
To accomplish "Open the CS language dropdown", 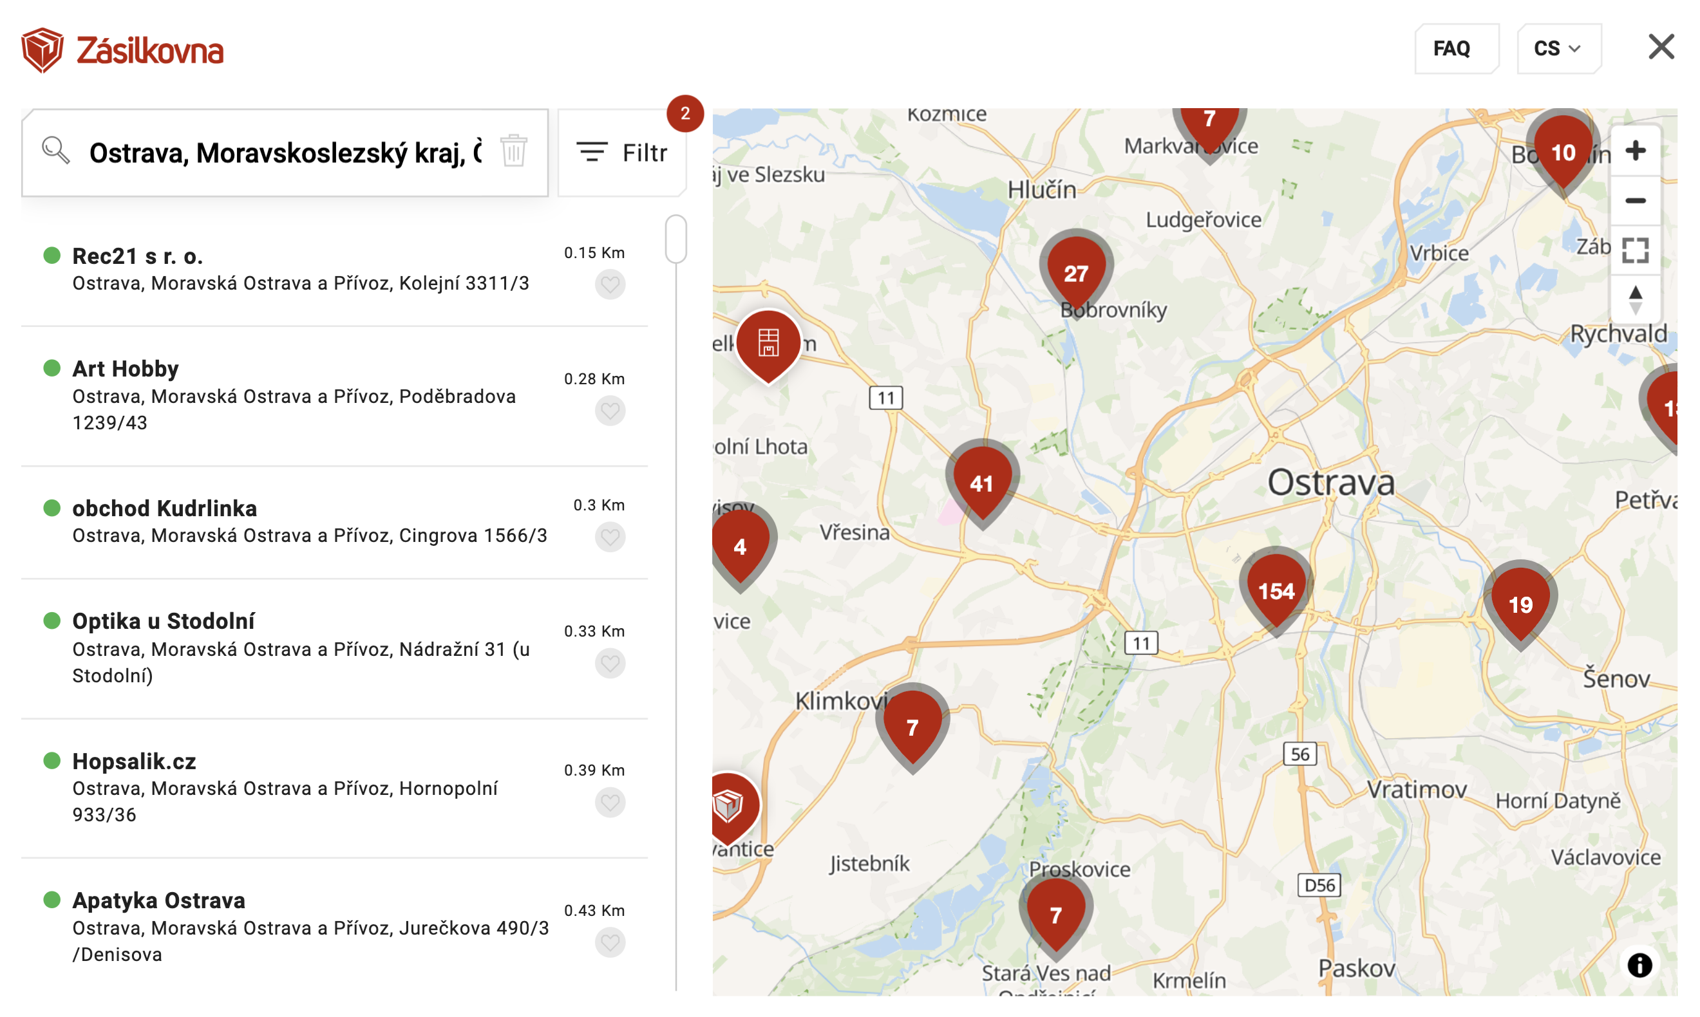I will pos(1558,49).
